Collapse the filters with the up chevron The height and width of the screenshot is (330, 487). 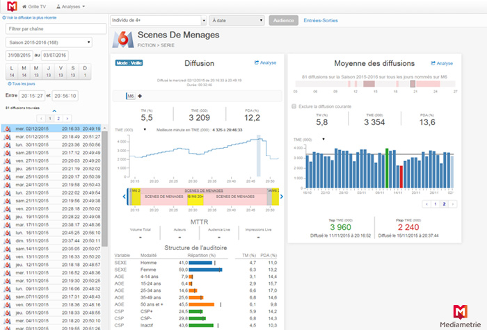tap(54, 110)
